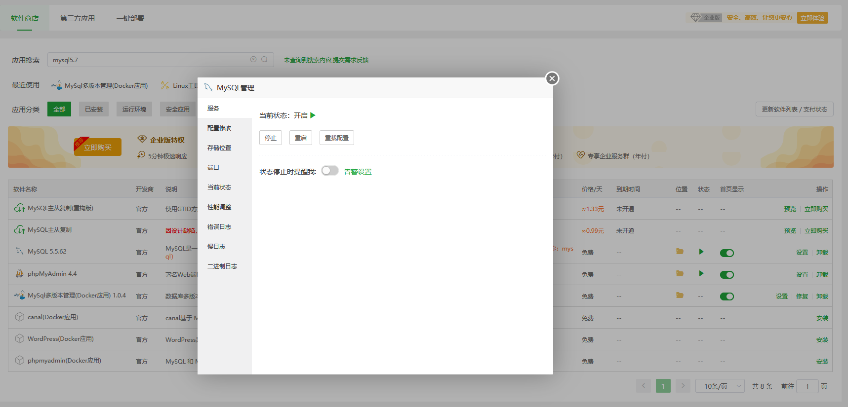The width and height of the screenshot is (848, 407).
Task: Toggle 首页显示 for MySQL 5.5.62
Action: tap(727, 253)
